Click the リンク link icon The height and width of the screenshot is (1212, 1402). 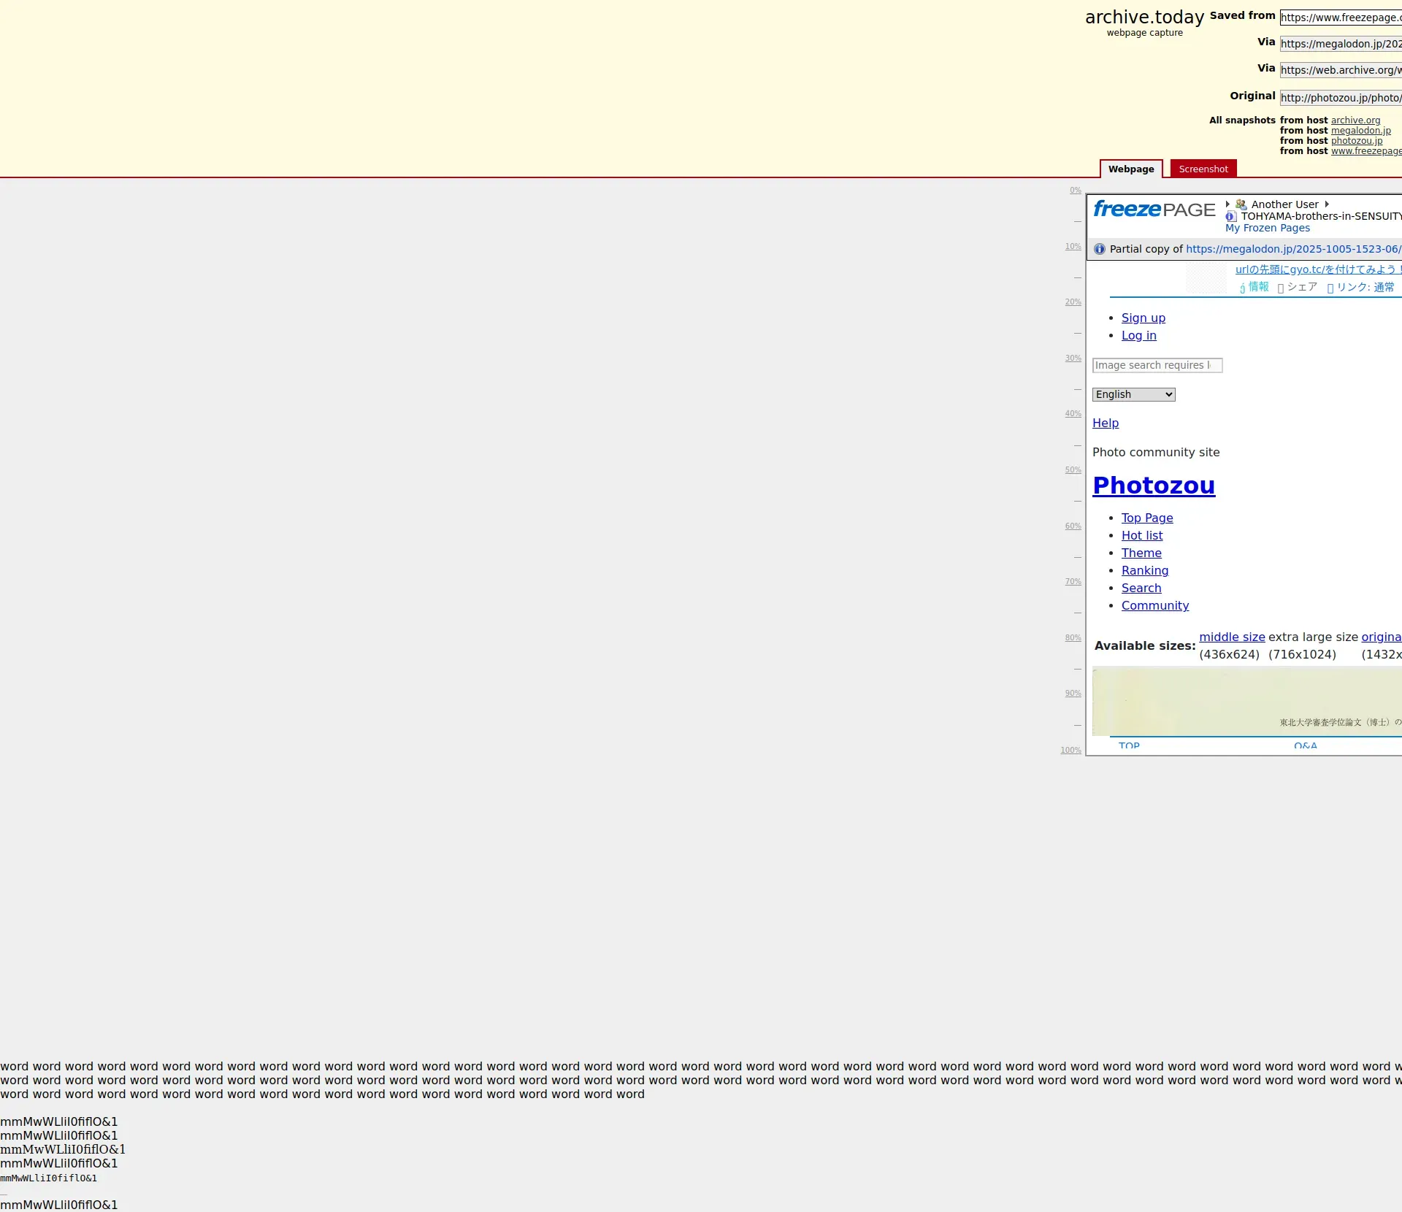1330,288
